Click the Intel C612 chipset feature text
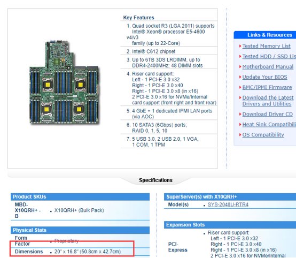The width and height of the screenshot is (296, 258). [154, 51]
